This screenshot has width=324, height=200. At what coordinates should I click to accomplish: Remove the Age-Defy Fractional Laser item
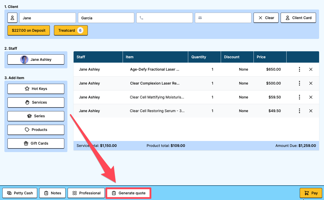pyautogui.click(x=311, y=69)
